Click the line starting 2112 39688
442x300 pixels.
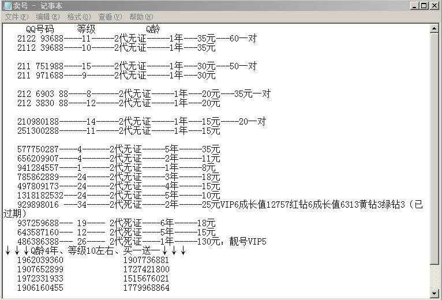(117, 48)
